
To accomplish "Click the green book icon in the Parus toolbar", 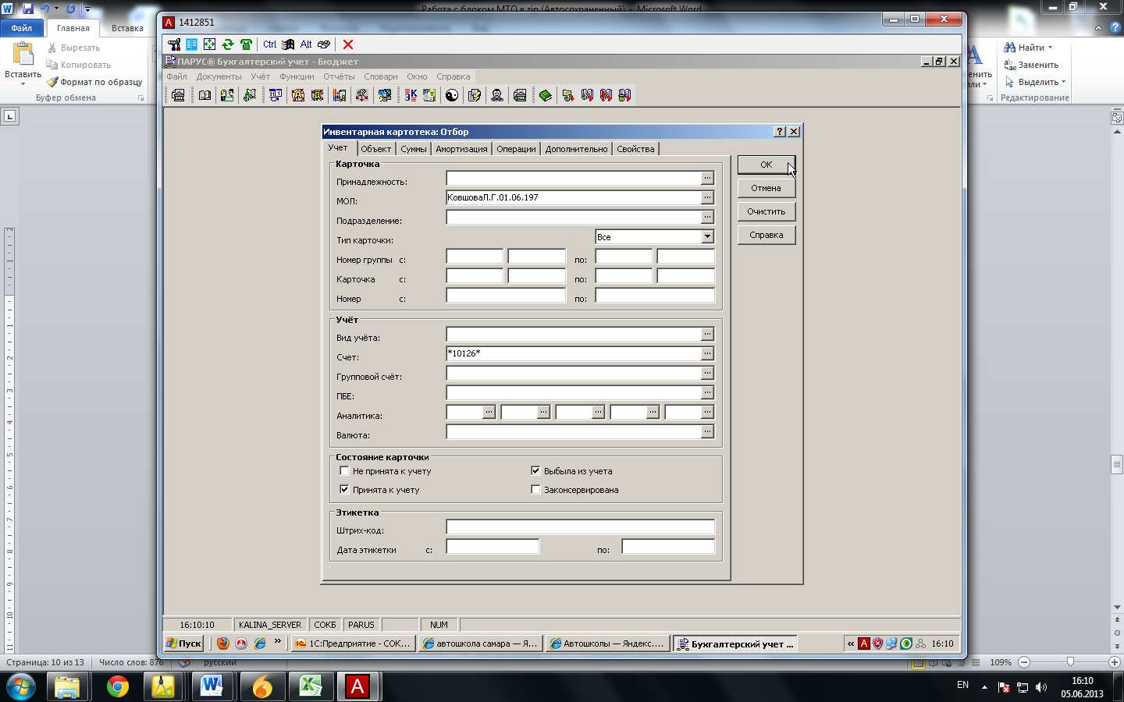I will click(x=546, y=95).
